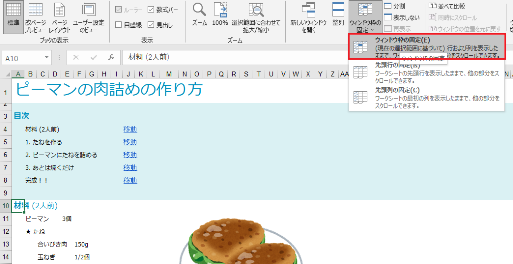Viewport: 513px width, 264px height.
Task: Choose ウィンドウ枠の固定(F) menu option
Action: (427, 47)
